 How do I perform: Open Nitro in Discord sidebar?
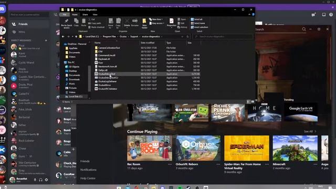click(x=29, y=32)
